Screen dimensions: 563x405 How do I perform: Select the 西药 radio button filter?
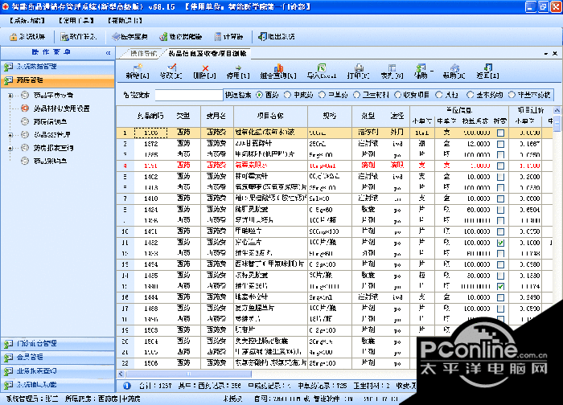pos(259,95)
